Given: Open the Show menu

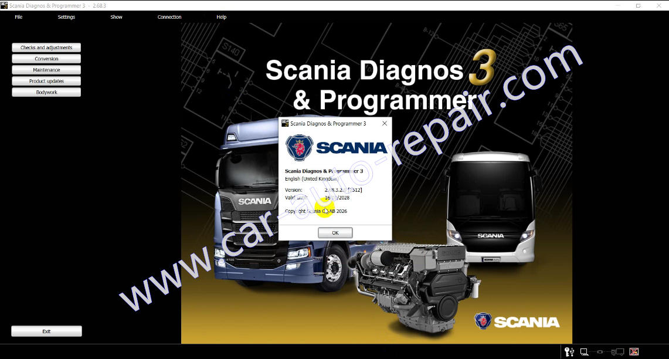Looking at the screenshot, I should pyautogui.click(x=116, y=17).
